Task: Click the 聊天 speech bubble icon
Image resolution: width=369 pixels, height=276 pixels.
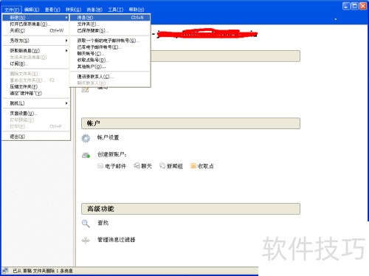Action: (137, 166)
